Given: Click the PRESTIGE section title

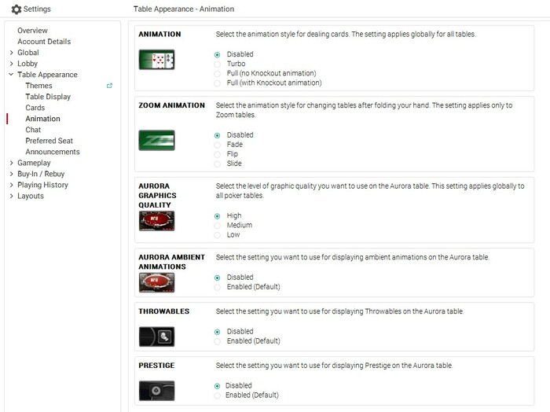Looking at the screenshot, I should coord(156,366).
